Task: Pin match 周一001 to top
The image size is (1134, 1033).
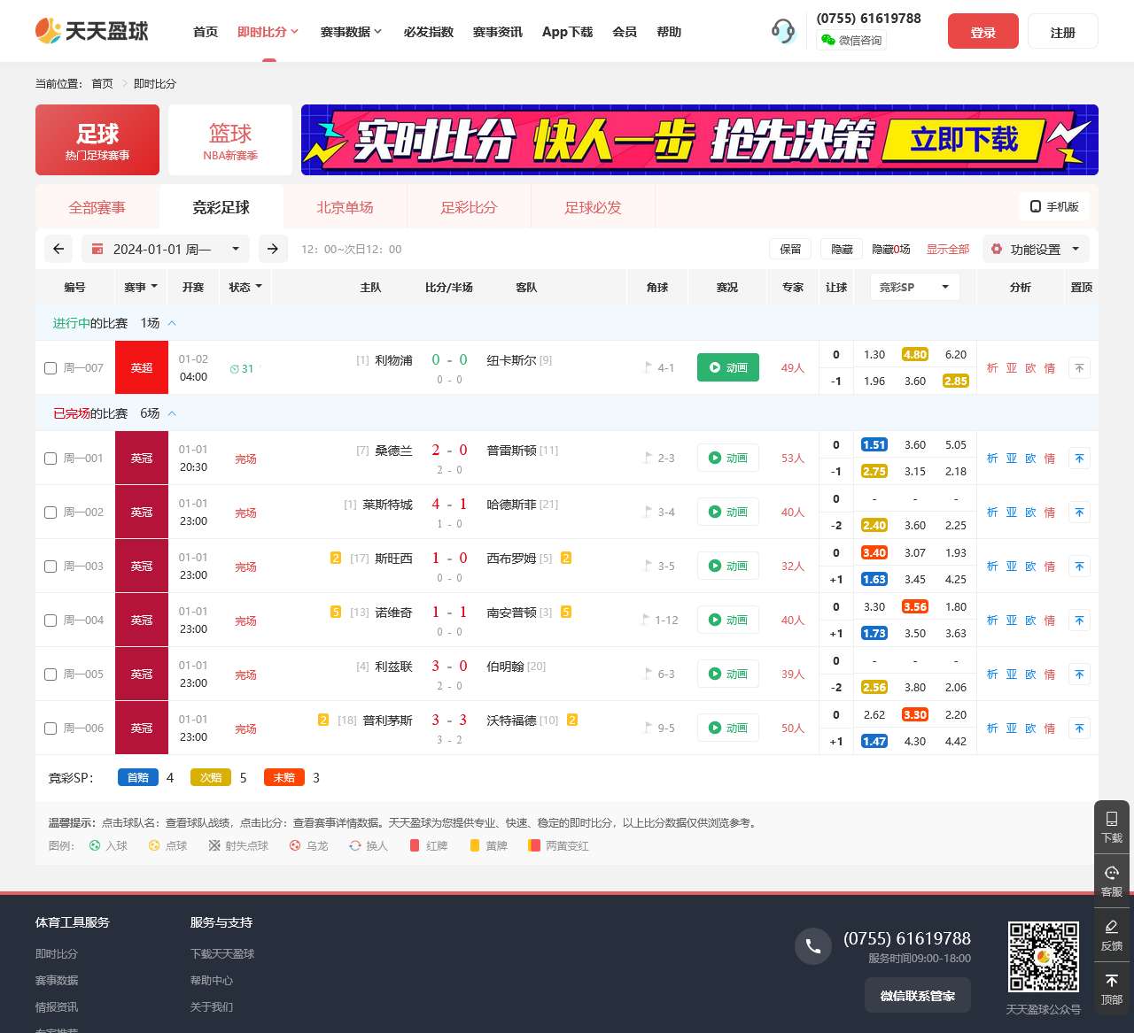Action: tap(1079, 459)
